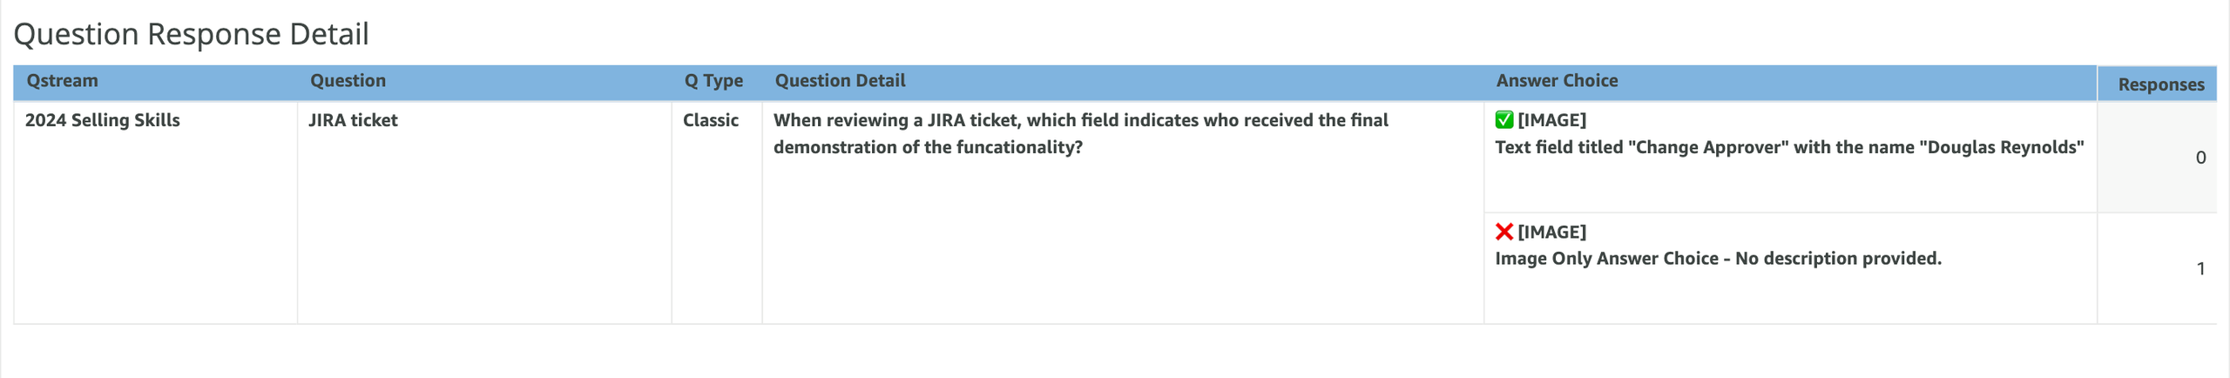This screenshot has height=378, width=2230.
Task: Open the second [IMAGE] answer placeholder
Action: click(x=1551, y=232)
